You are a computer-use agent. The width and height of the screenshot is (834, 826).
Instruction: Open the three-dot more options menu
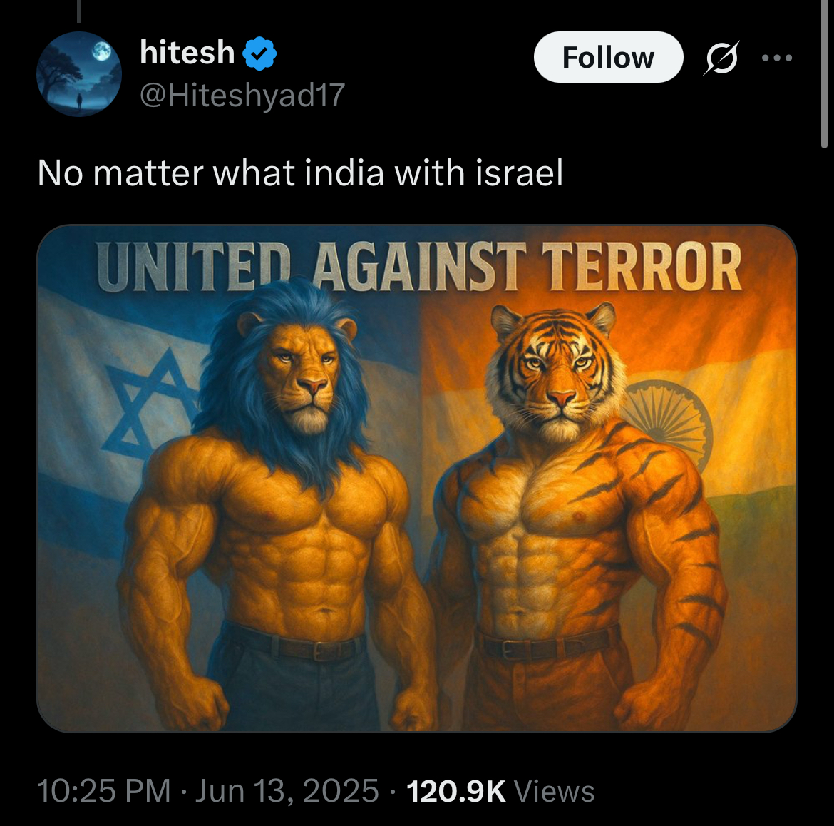click(x=776, y=58)
